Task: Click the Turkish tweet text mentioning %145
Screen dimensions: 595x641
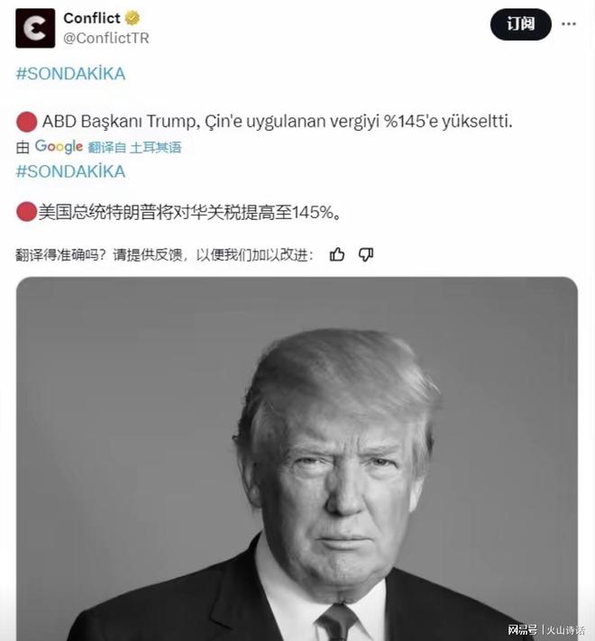Action: pyautogui.click(x=278, y=122)
